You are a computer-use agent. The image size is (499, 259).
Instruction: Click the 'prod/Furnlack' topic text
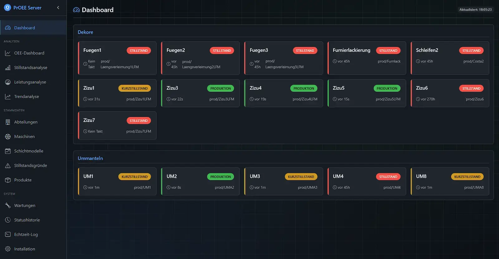389,61
